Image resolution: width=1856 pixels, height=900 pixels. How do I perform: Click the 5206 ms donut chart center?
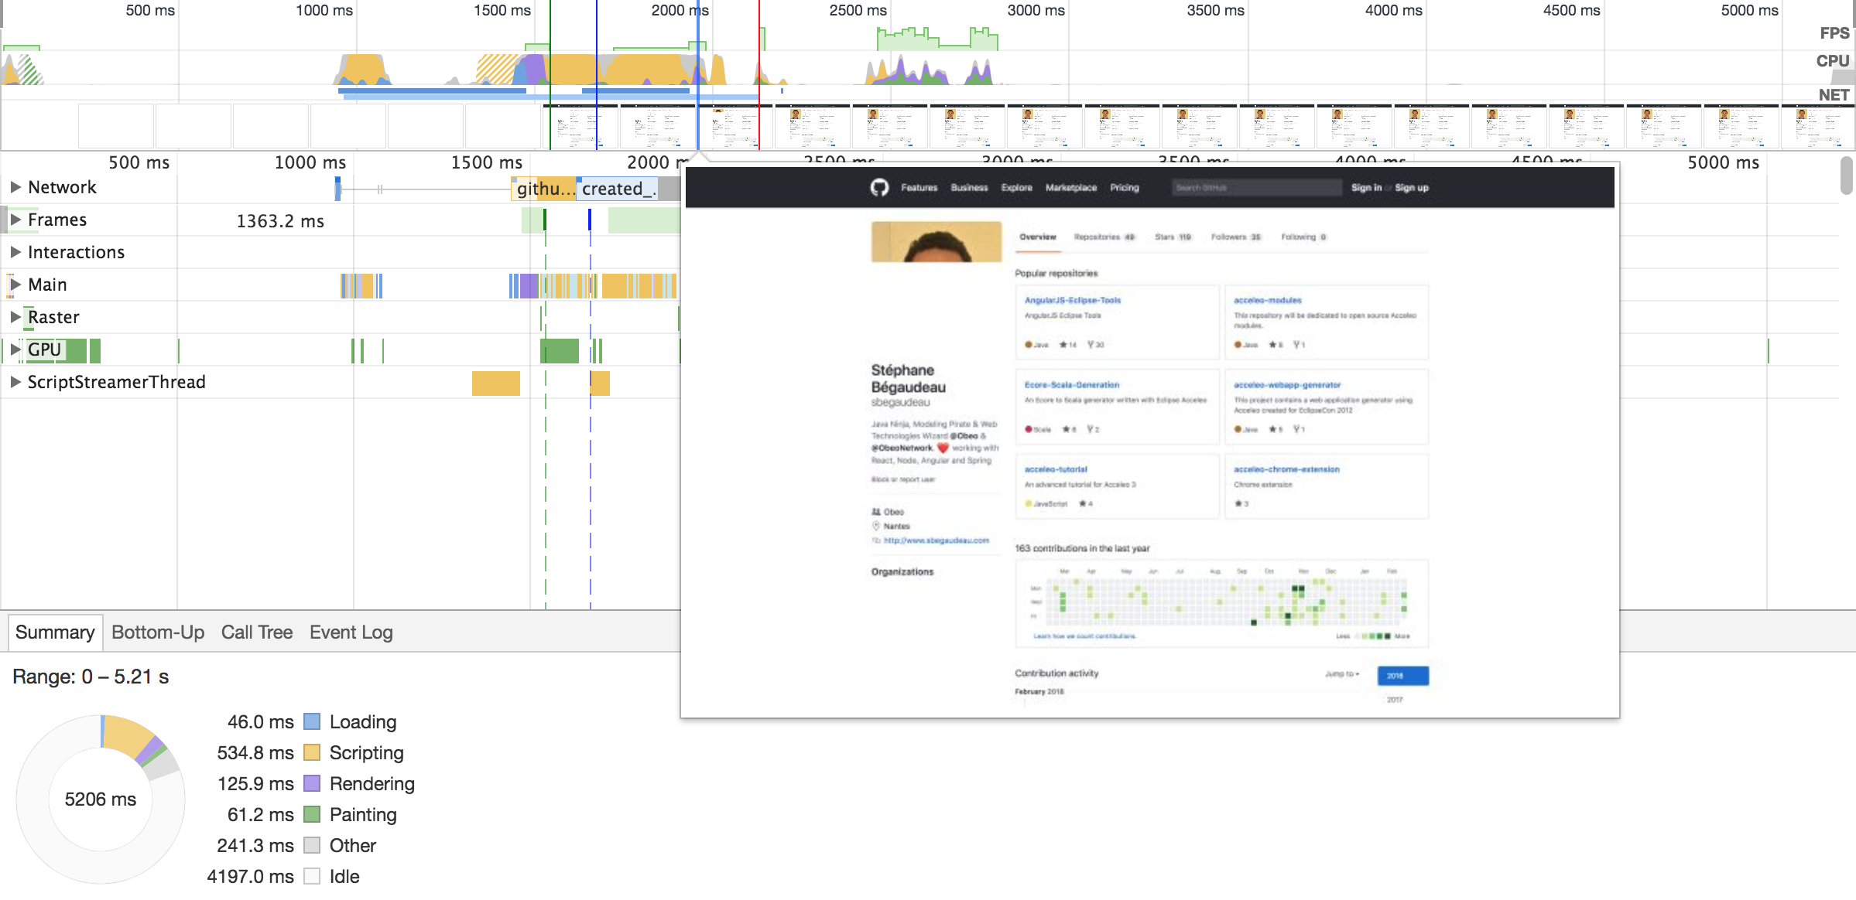click(x=101, y=799)
